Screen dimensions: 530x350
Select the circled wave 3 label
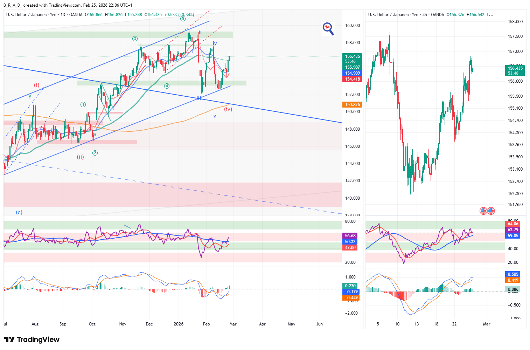135,39
